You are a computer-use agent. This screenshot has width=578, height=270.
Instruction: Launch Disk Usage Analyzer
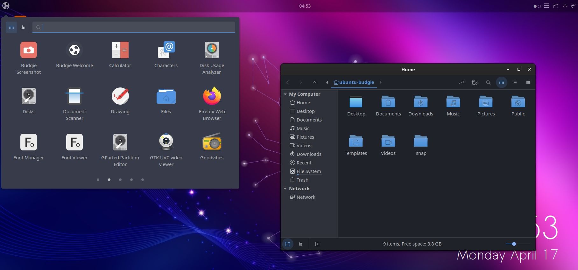click(x=212, y=58)
